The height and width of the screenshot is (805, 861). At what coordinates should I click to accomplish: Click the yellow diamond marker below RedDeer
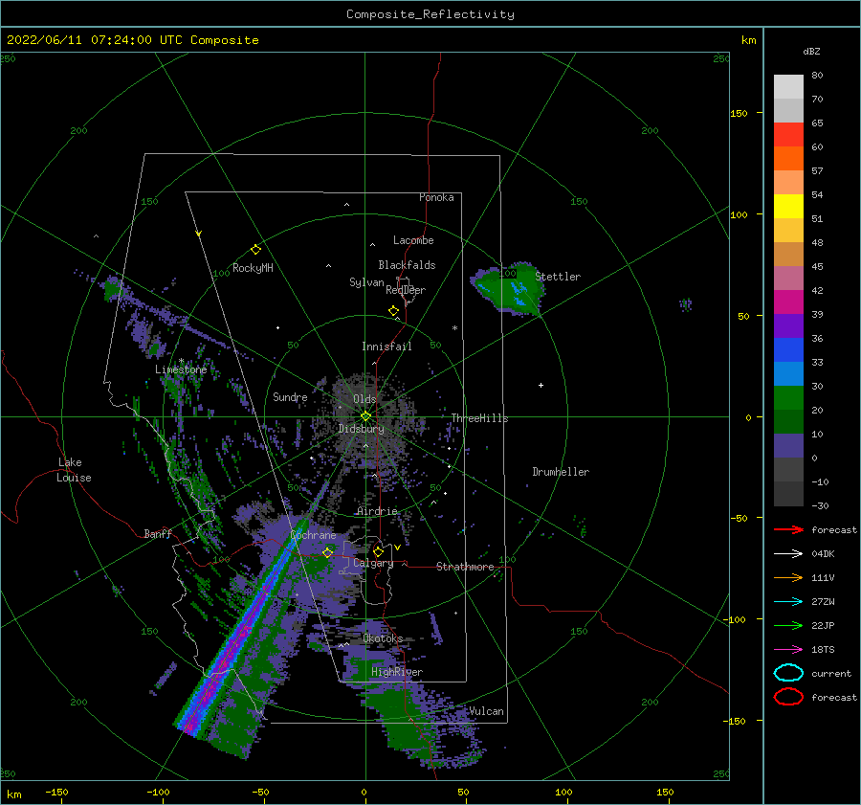393,310
